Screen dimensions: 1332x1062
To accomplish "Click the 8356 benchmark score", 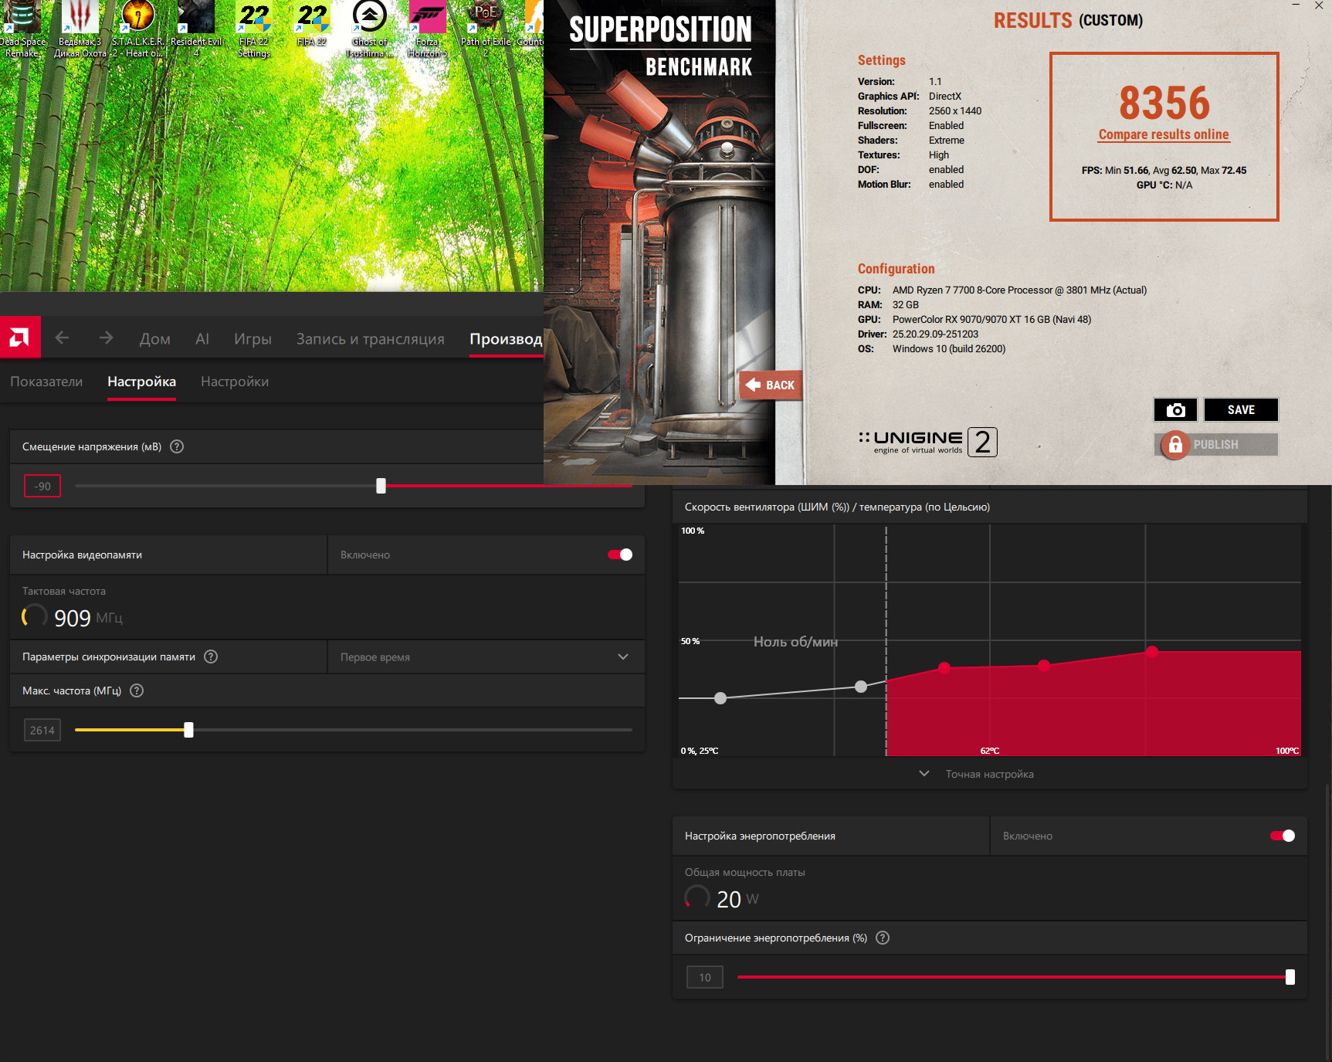I will pos(1164,103).
